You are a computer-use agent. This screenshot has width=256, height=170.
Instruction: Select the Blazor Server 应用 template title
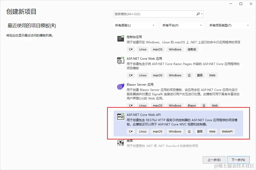coord(140,85)
